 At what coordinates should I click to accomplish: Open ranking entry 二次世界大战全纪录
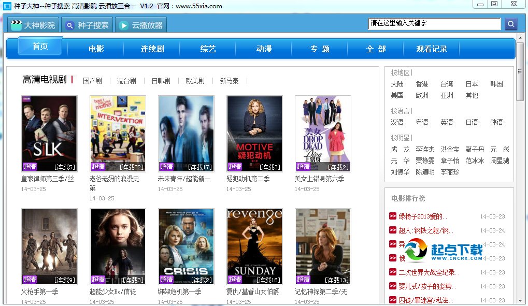pyautogui.click(x=429, y=272)
